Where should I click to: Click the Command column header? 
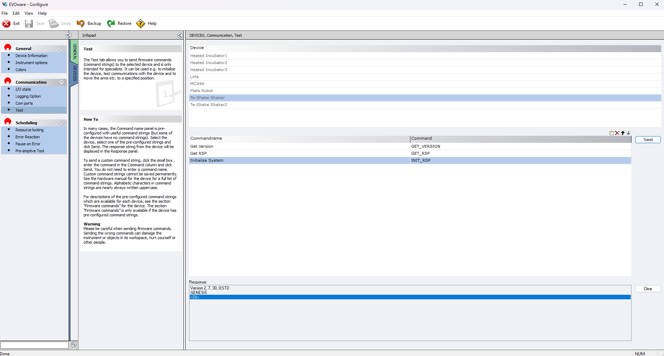point(521,139)
